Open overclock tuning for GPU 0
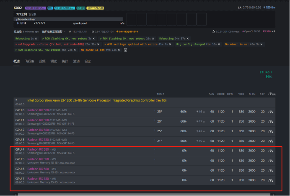Image resolution: width=290 pixels, height=196 pixels. point(271,112)
